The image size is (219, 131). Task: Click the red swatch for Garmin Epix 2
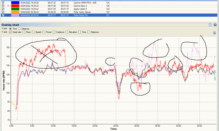tap(15, 6)
